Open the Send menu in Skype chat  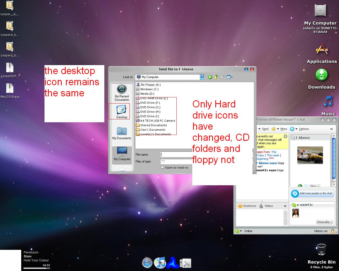tap(264, 129)
